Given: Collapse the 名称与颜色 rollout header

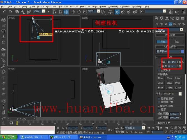Looking at the screenshot, I should point(170,47).
